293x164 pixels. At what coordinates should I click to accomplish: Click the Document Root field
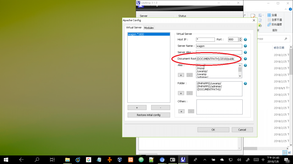219,59
